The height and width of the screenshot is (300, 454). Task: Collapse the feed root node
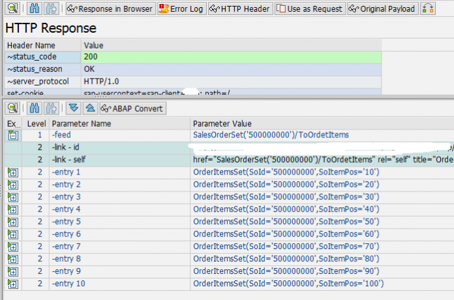pos(12,135)
